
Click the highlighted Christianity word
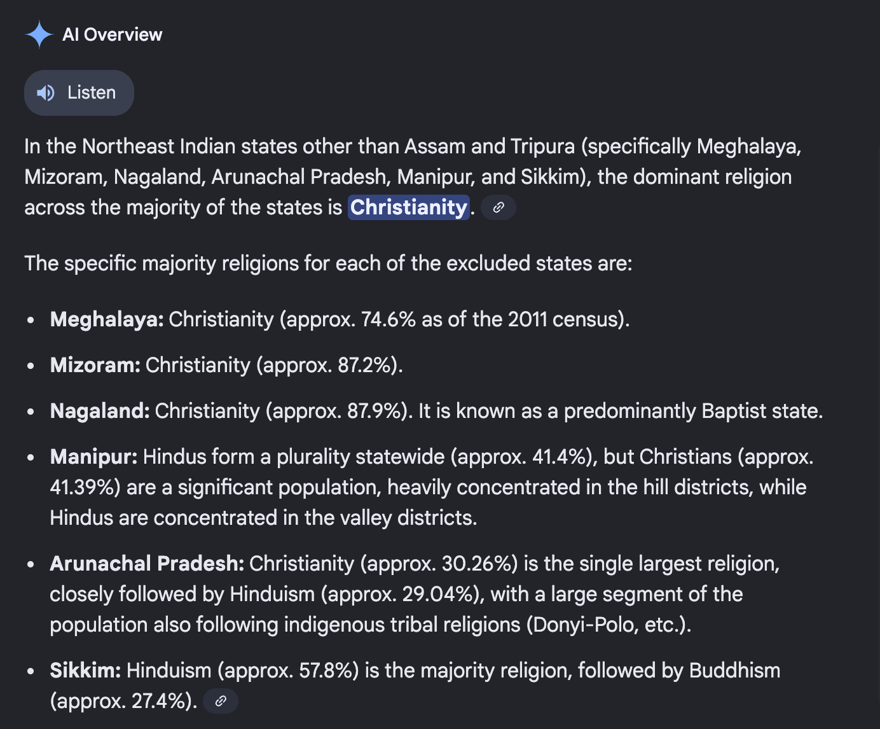point(408,207)
